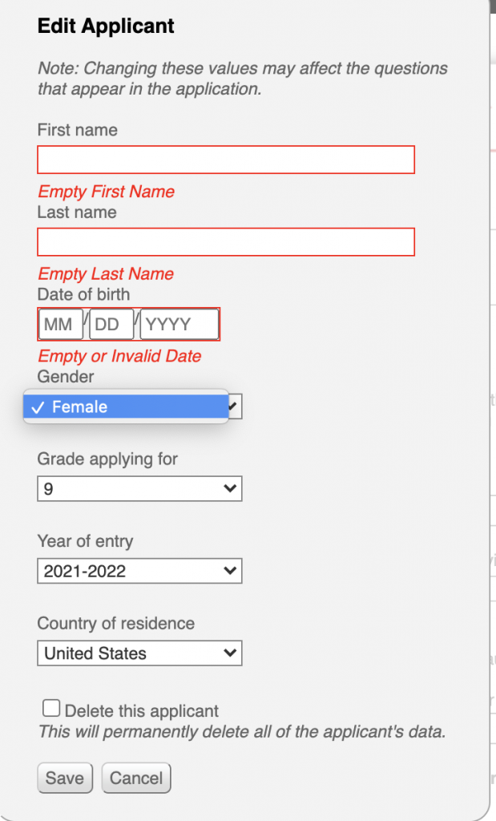
Task: Click the partly hidden Gender dropdown arrow
Action: [x=234, y=406]
